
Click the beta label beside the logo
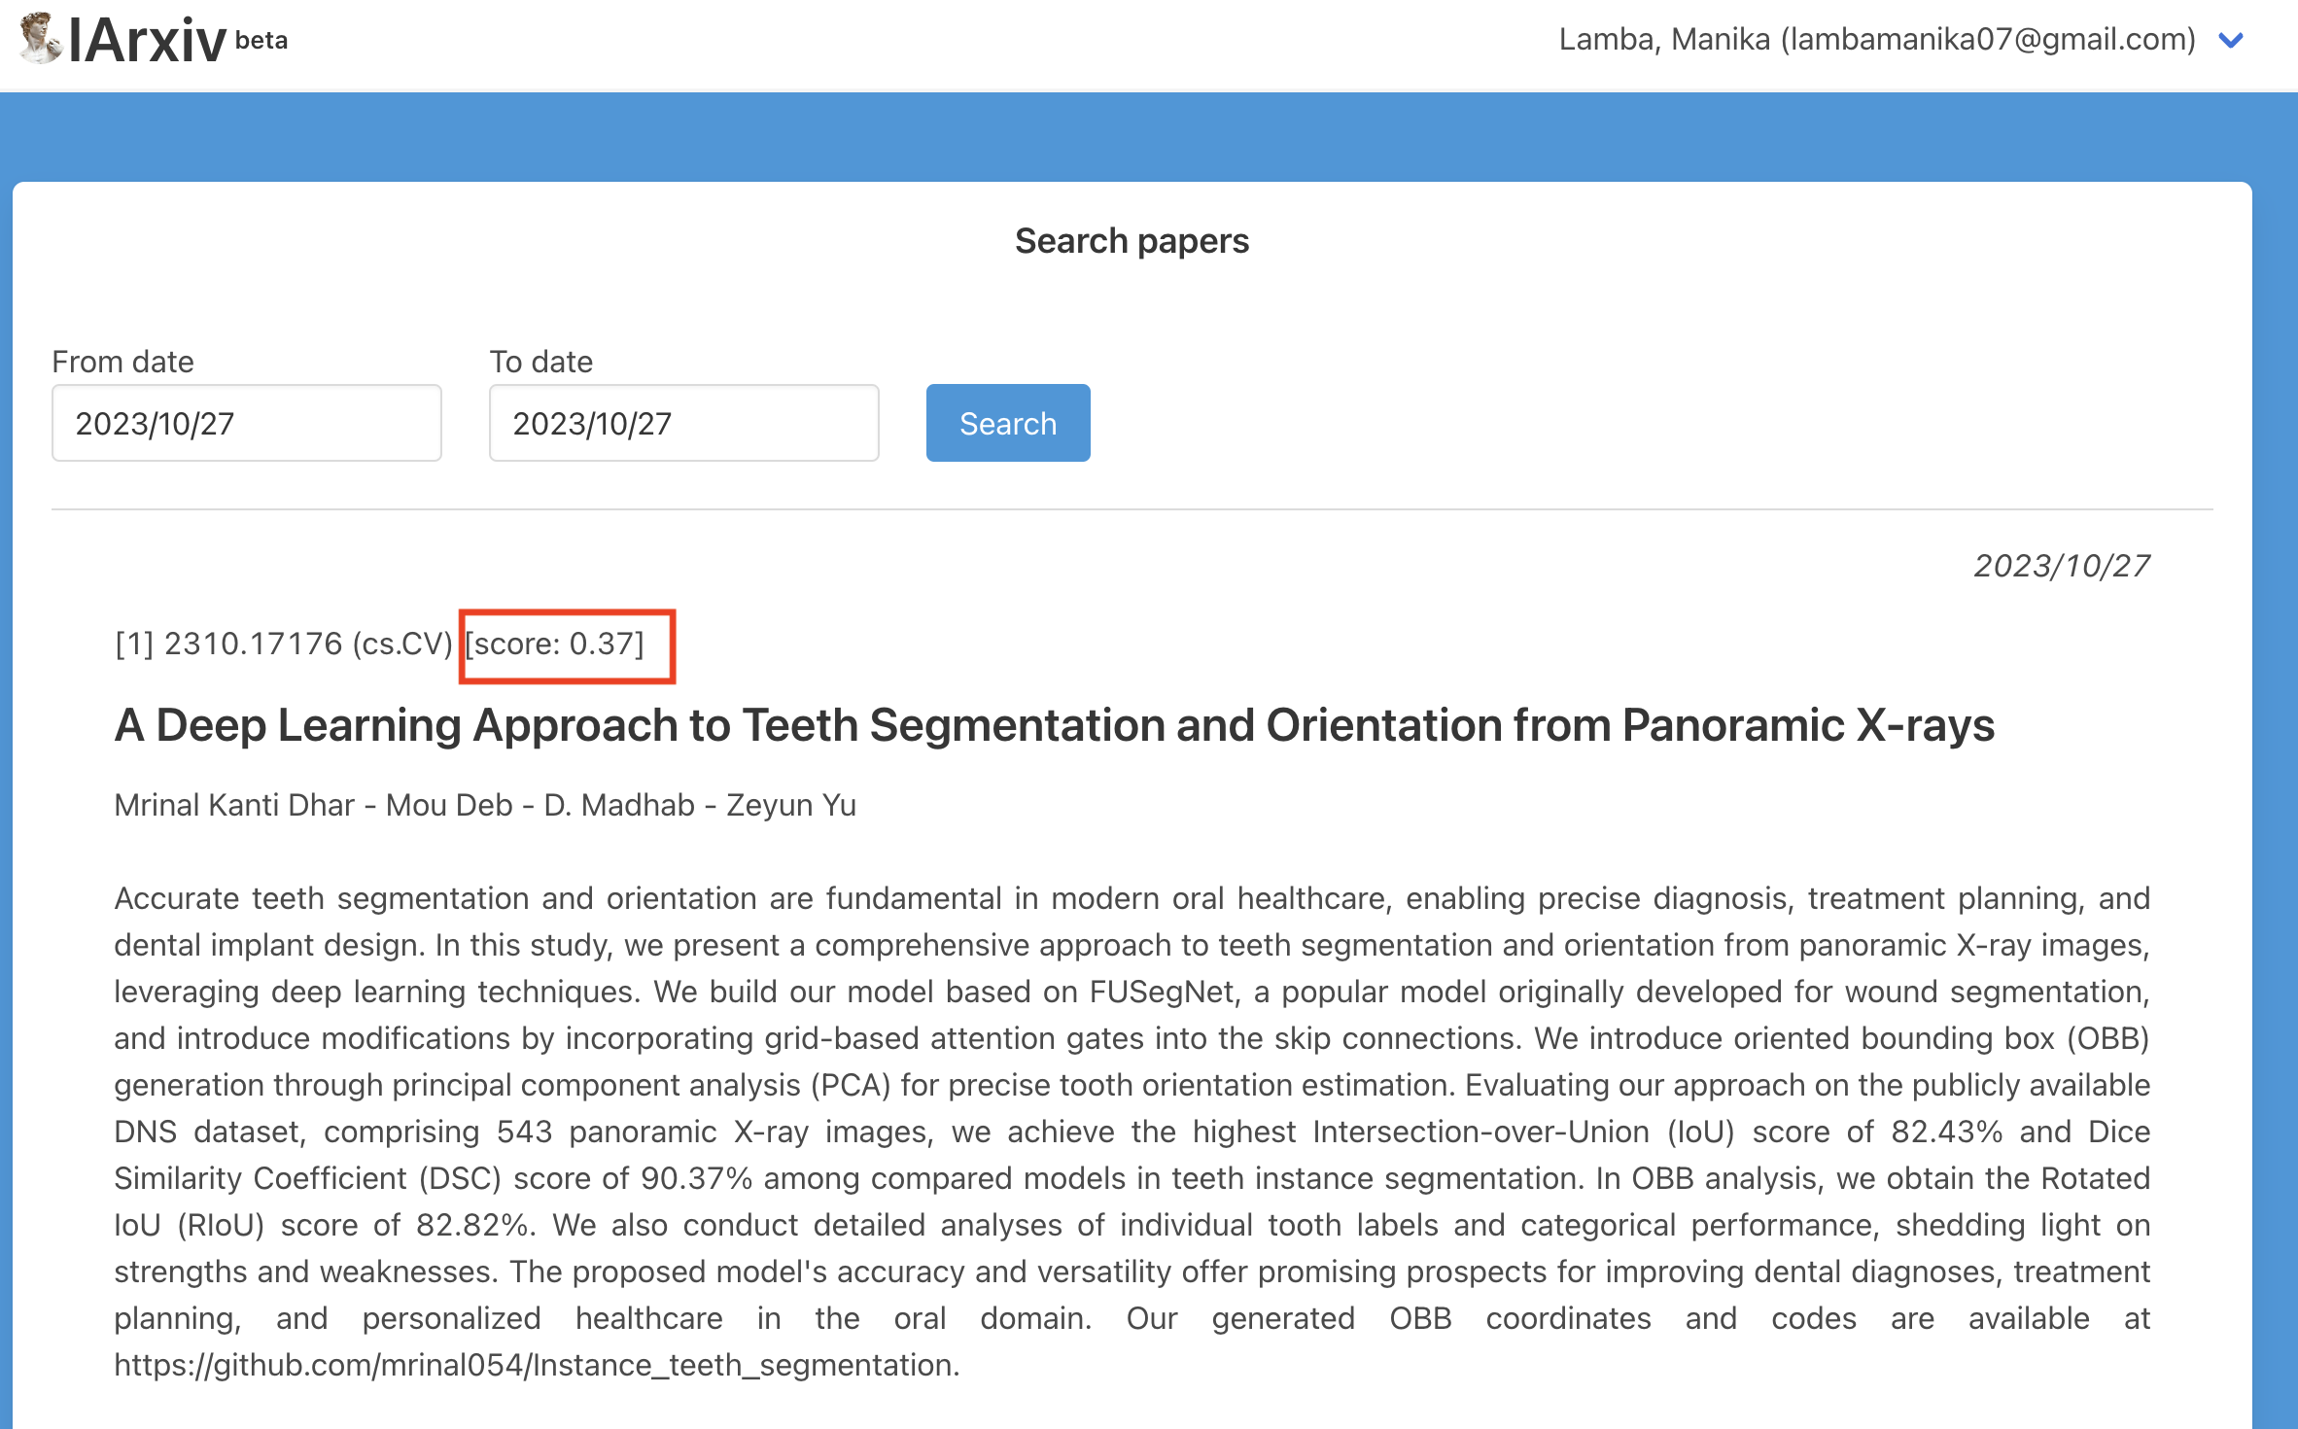[x=261, y=41]
